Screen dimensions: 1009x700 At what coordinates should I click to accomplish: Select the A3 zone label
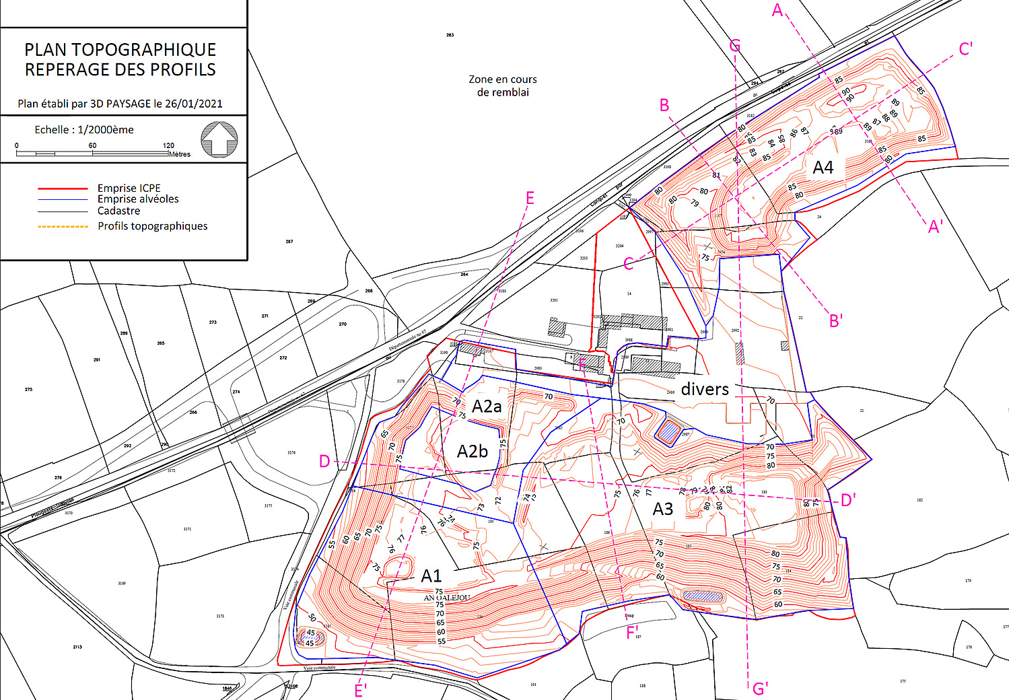point(662,510)
